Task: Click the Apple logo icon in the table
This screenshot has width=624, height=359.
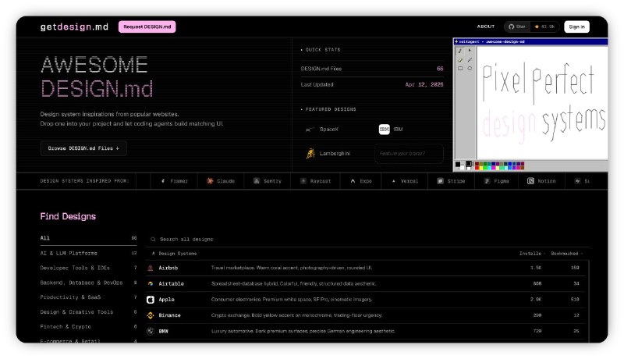Action: (x=151, y=299)
